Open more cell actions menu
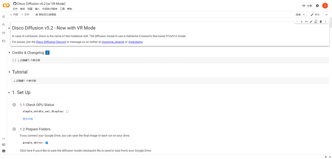 coord(326,21)
